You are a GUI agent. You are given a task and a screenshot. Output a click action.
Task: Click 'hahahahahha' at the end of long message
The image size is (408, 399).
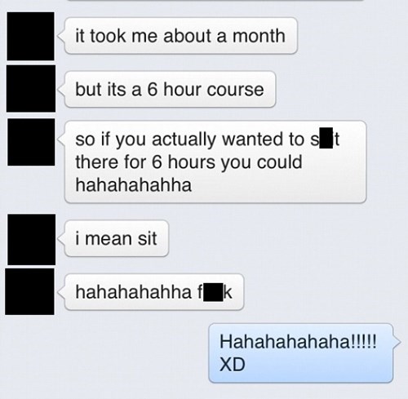[x=134, y=184]
